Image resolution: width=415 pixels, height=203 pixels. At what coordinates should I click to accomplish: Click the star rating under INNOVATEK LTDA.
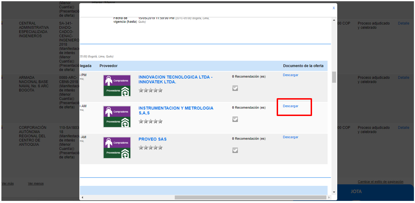coord(150,90)
